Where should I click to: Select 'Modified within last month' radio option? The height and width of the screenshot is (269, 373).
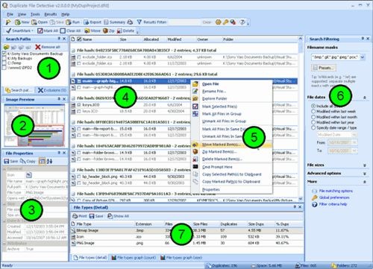(x=313, y=117)
